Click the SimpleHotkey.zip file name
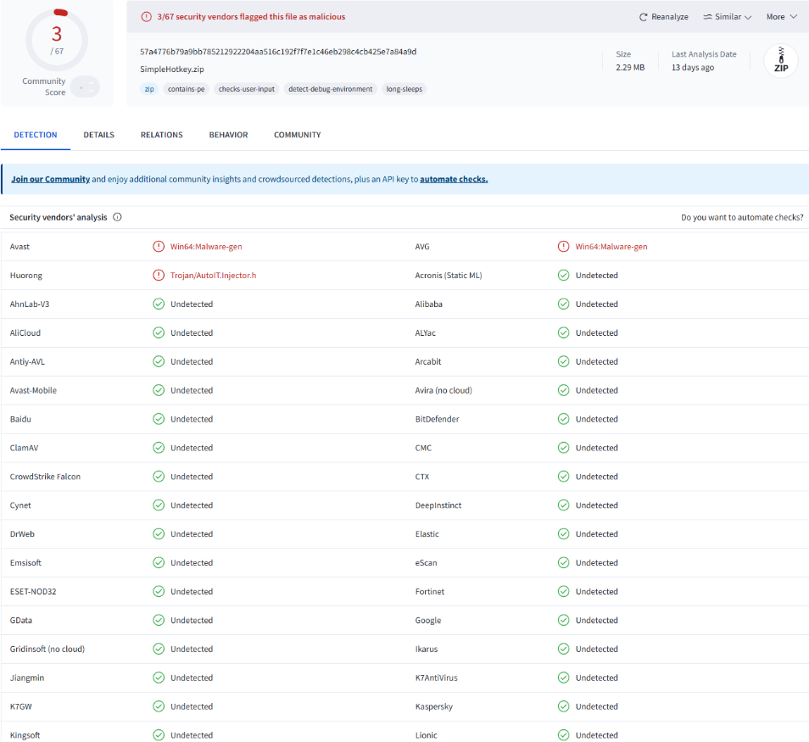 pyautogui.click(x=172, y=70)
